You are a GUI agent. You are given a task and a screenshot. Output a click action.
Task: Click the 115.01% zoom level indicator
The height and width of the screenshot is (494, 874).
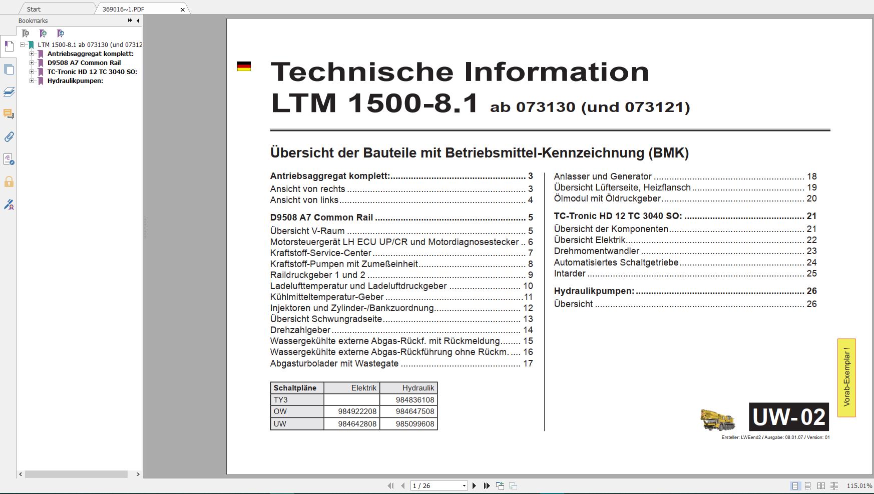(x=859, y=485)
